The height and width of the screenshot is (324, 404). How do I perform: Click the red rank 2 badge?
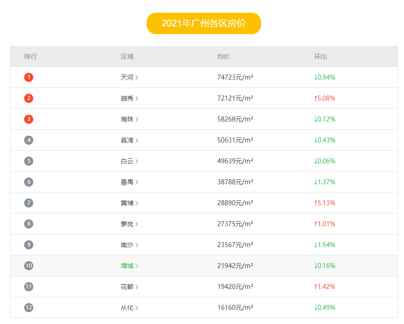[x=29, y=98]
